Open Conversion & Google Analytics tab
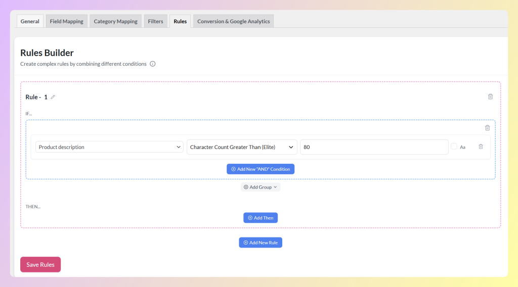This screenshot has height=287, width=518. 234,21
